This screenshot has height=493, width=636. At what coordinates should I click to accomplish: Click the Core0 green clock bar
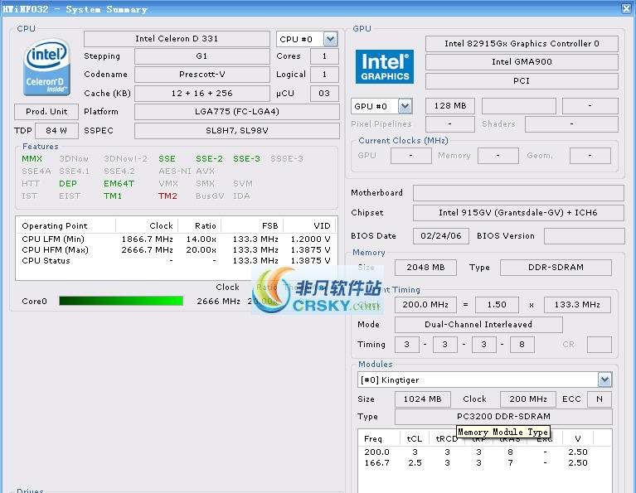(120, 301)
